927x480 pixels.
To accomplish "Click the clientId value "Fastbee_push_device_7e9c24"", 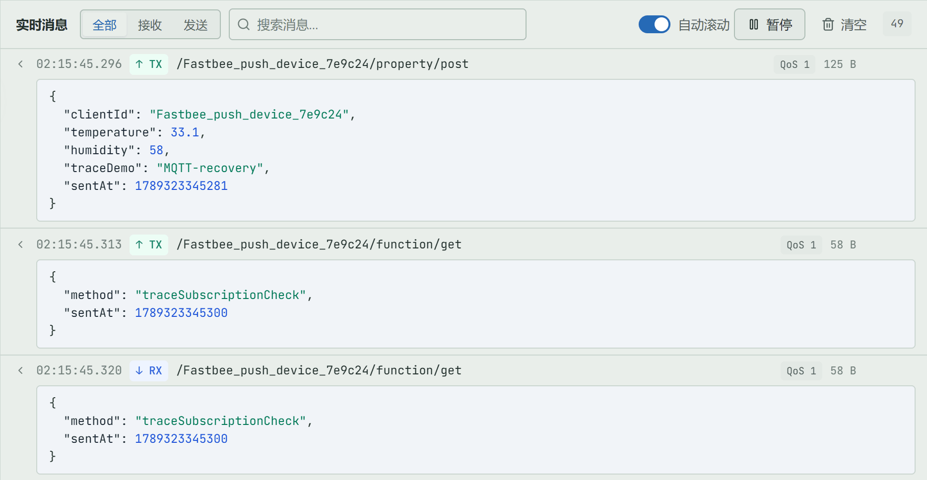I will point(249,115).
